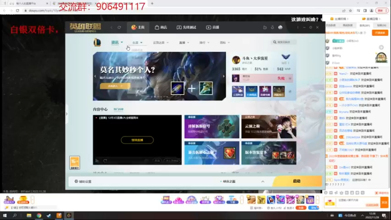The height and width of the screenshot is (220, 391).
Task: Open the 云顶之巅 article card
Action: pos(269,127)
